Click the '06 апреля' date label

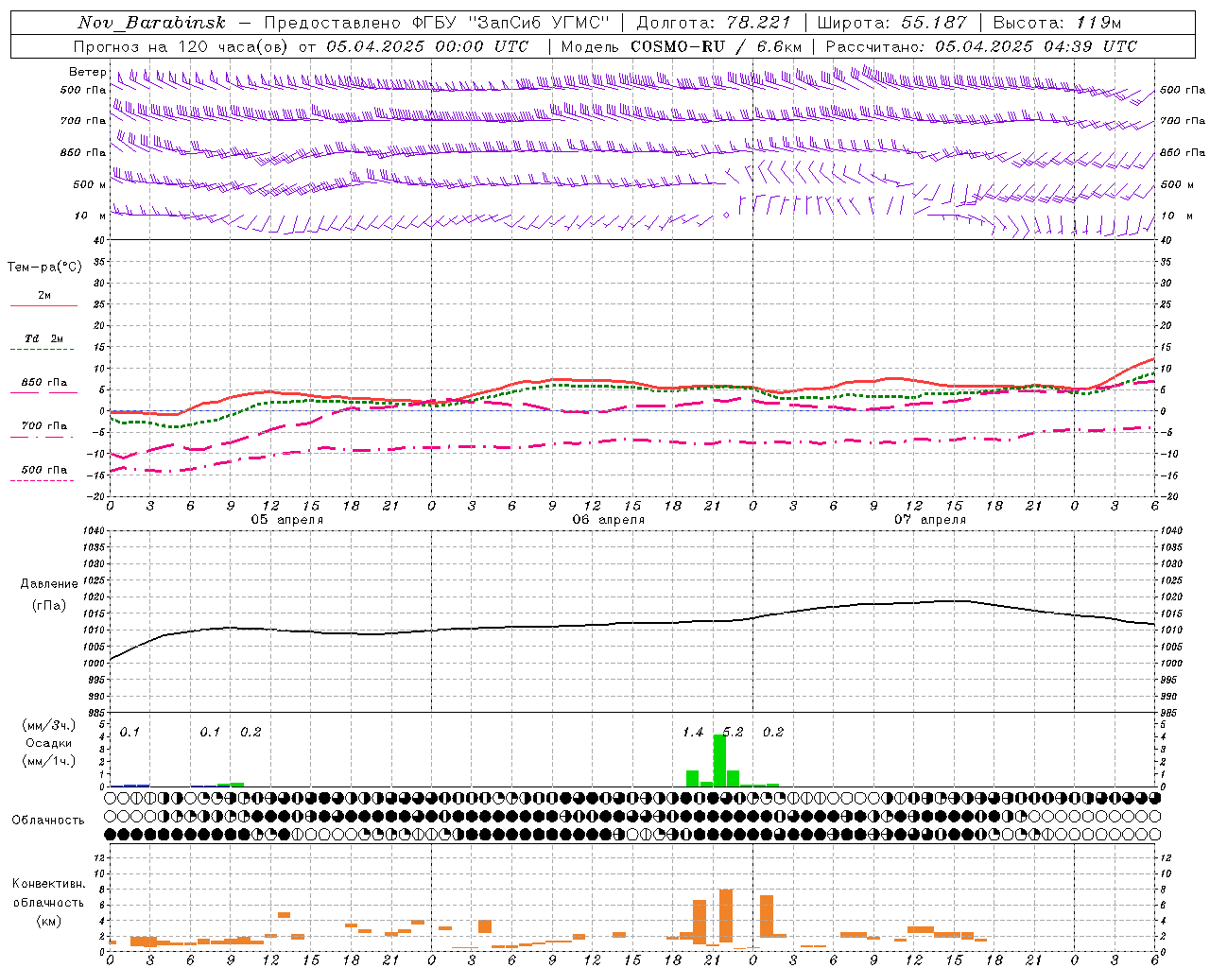pos(609,520)
